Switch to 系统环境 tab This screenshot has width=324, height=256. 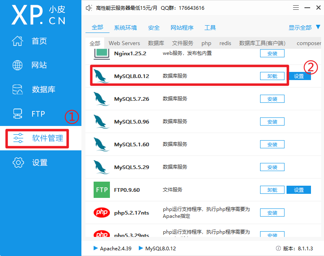[125, 28]
